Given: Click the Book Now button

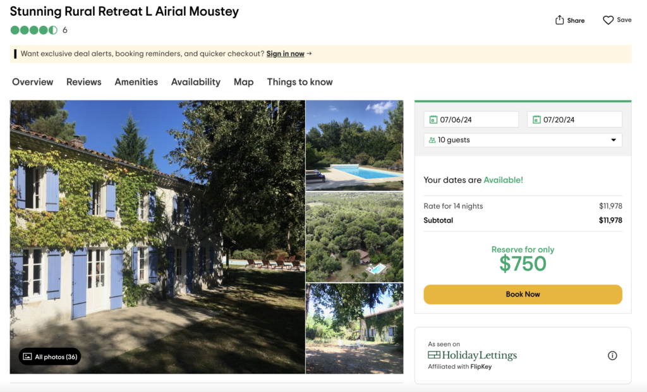Looking at the screenshot, I should point(523,294).
